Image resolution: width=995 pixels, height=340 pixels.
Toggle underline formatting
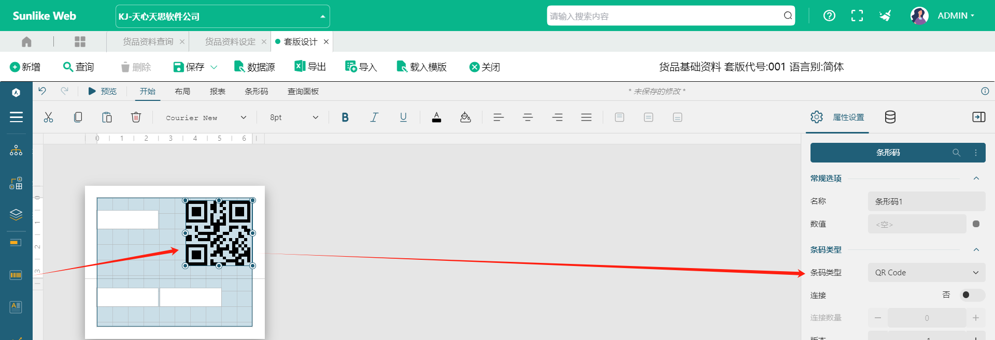[403, 117]
